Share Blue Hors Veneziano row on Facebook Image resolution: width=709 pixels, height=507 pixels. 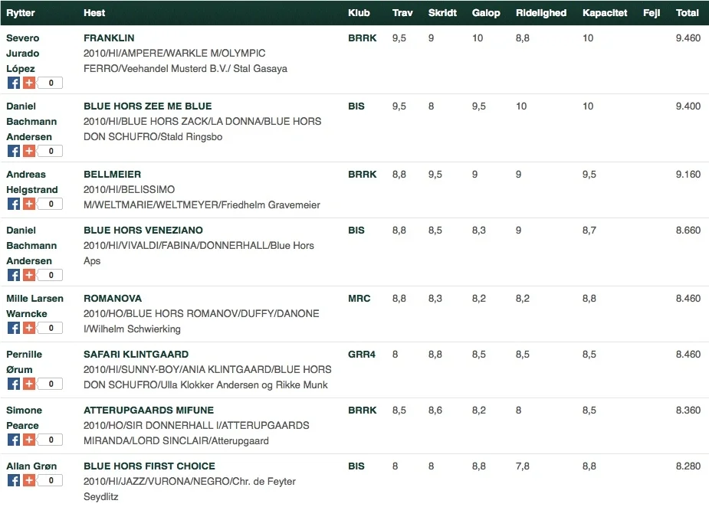coord(14,275)
